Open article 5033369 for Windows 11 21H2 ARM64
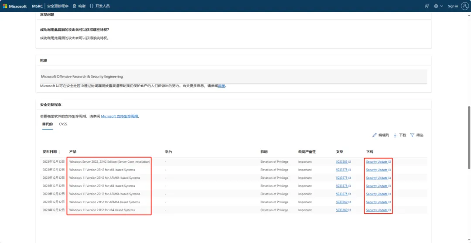The width and height of the screenshot is (471, 243). (343, 202)
